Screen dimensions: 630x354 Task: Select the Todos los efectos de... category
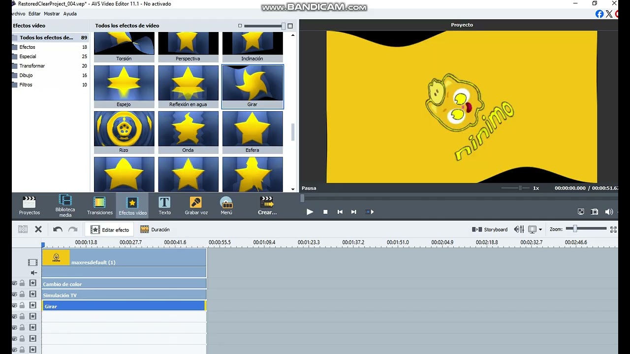pos(50,37)
